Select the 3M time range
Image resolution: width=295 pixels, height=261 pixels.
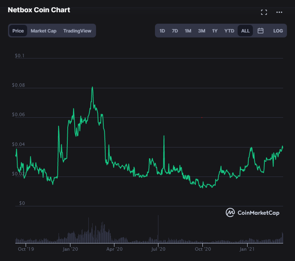pyautogui.click(x=202, y=31)
